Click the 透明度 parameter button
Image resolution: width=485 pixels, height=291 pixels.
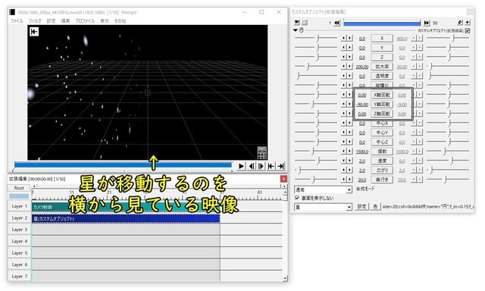[x=382, y=76]
